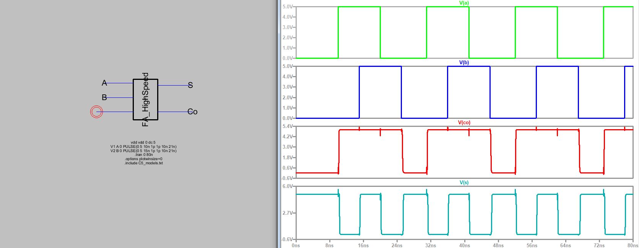Click the vdd vdd 0 dc 5 directive

(x=143, y=142)
